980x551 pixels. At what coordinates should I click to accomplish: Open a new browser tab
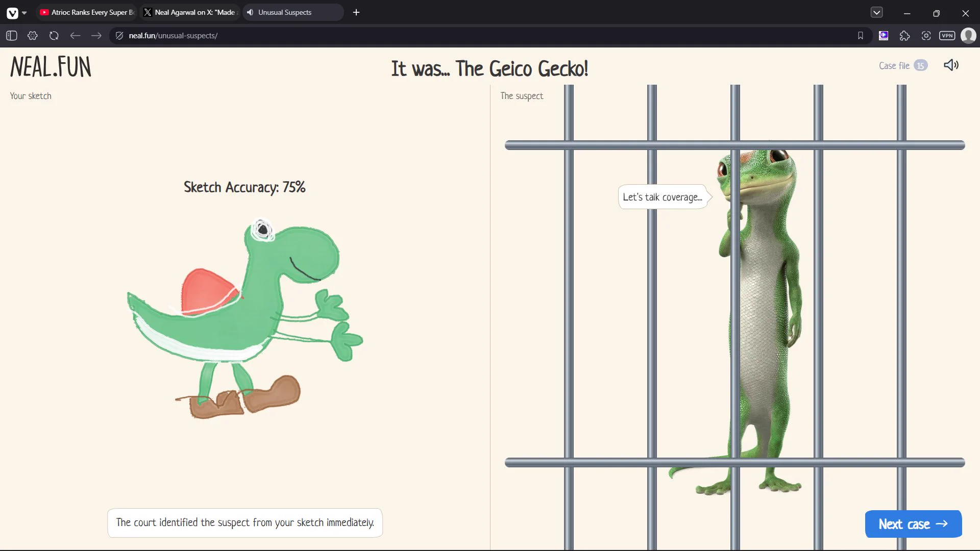(356, 12)
